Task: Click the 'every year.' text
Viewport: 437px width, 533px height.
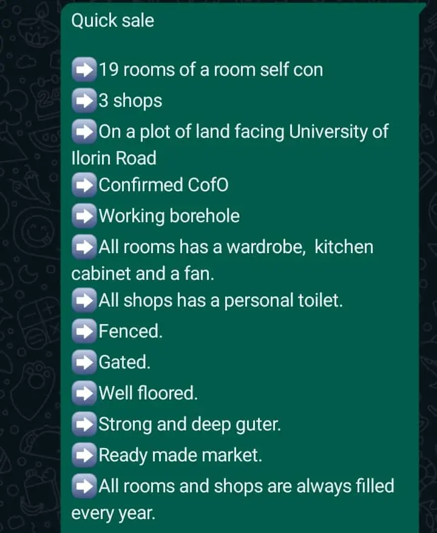Action: pos(113,513)
